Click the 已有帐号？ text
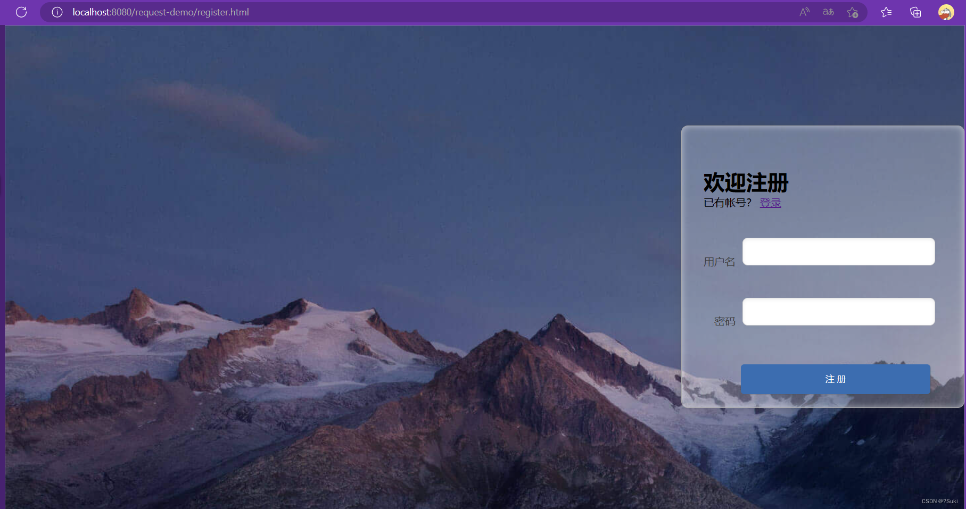Viewport: 966px width, 509px height. [x=728, y=203]
